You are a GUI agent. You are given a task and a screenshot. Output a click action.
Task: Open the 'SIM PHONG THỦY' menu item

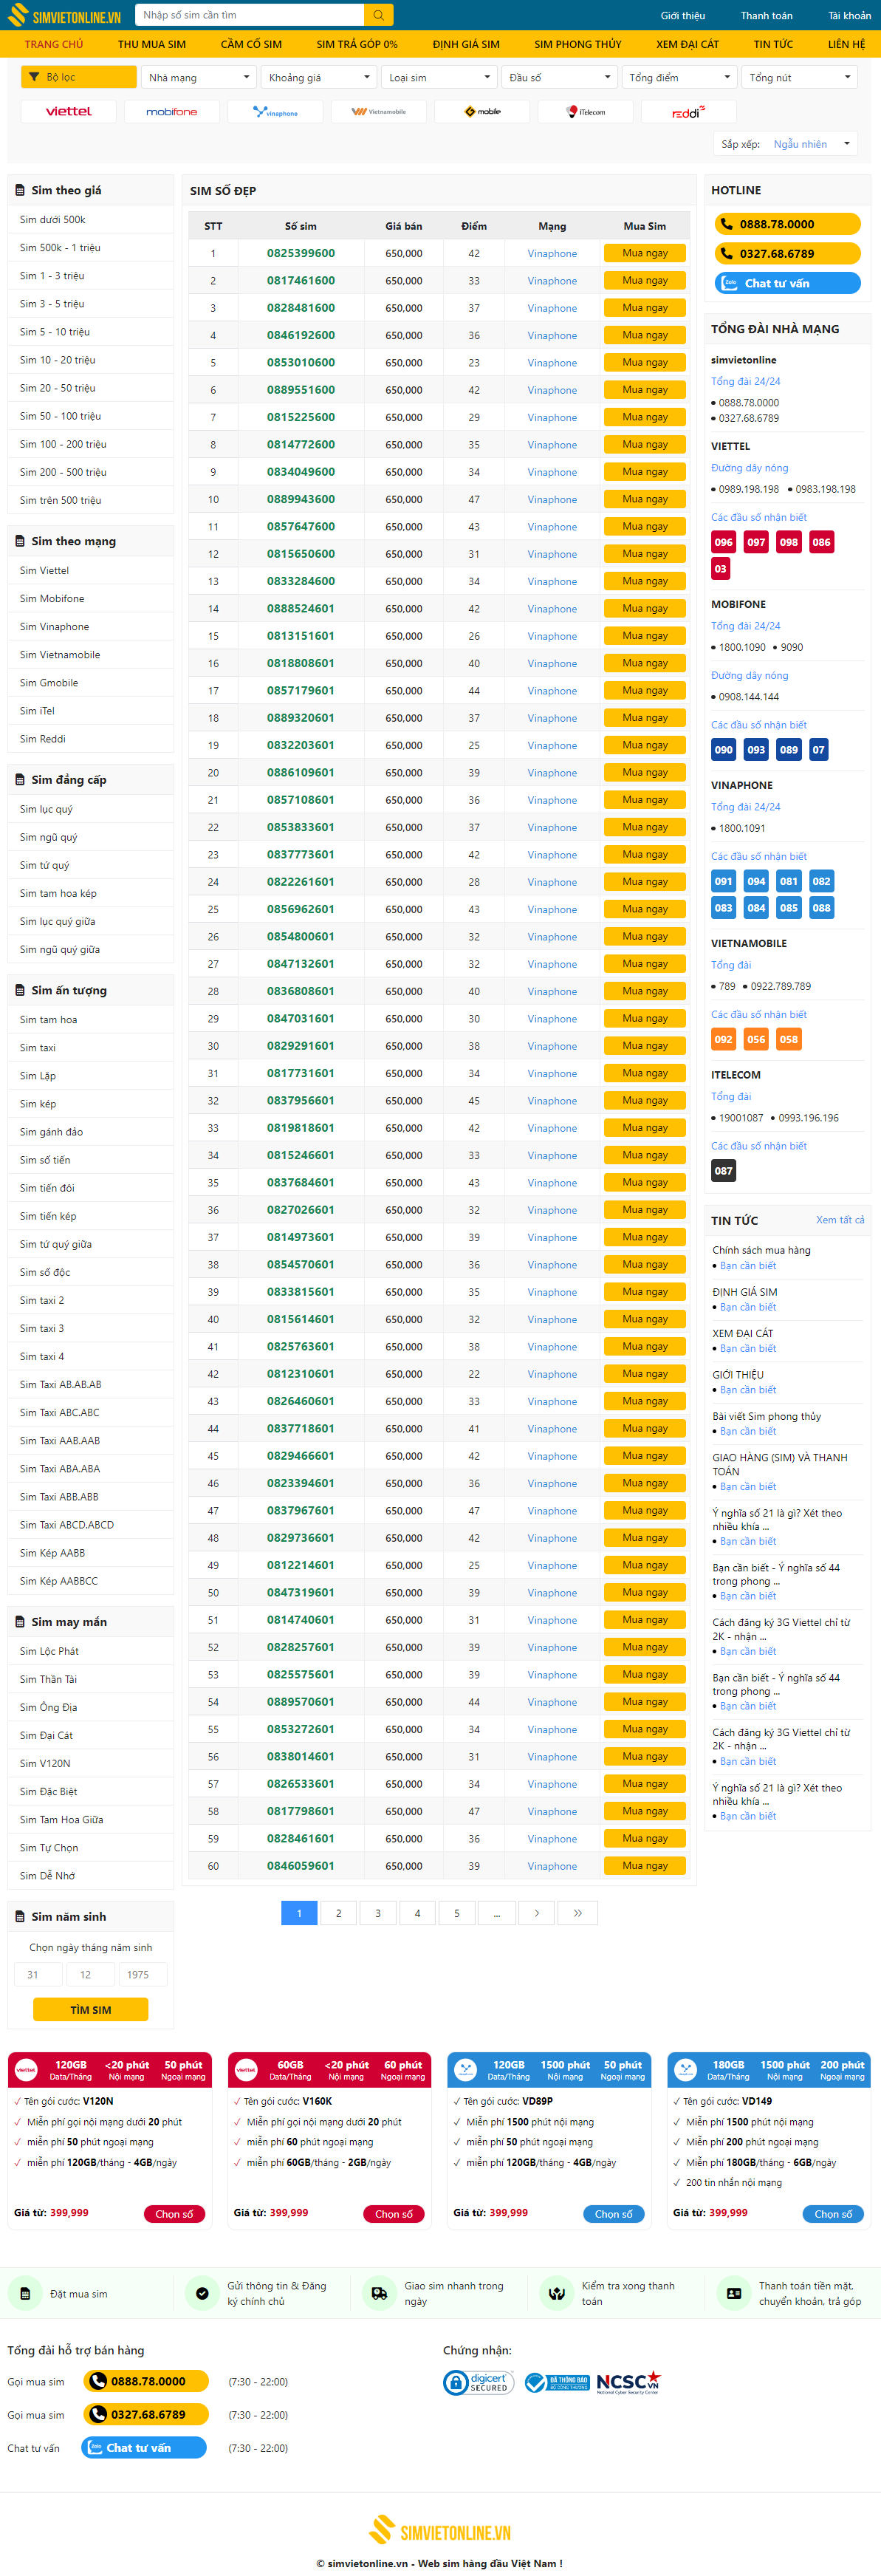tap(578, 44)
